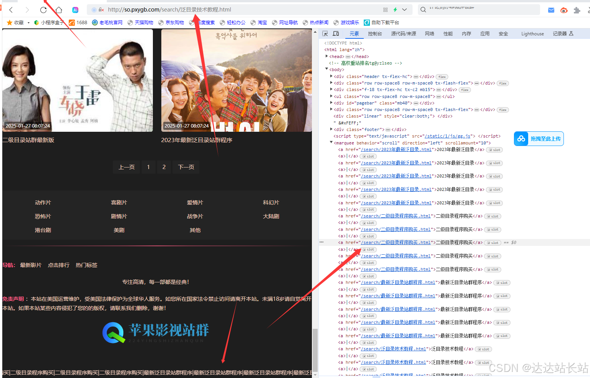The width and height of the screenshot is (590, 378).
Task: Open the extensions puzzle-piece icon
Action: pyautogui.click(x=577, y=10)
